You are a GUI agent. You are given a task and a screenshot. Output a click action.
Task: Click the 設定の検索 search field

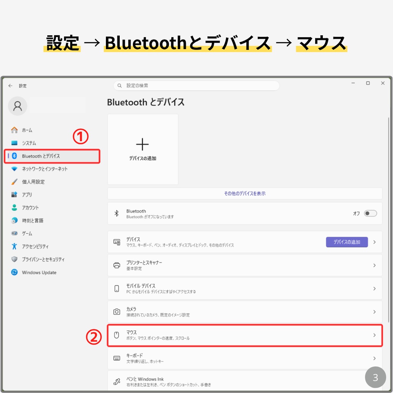[196, 86]
